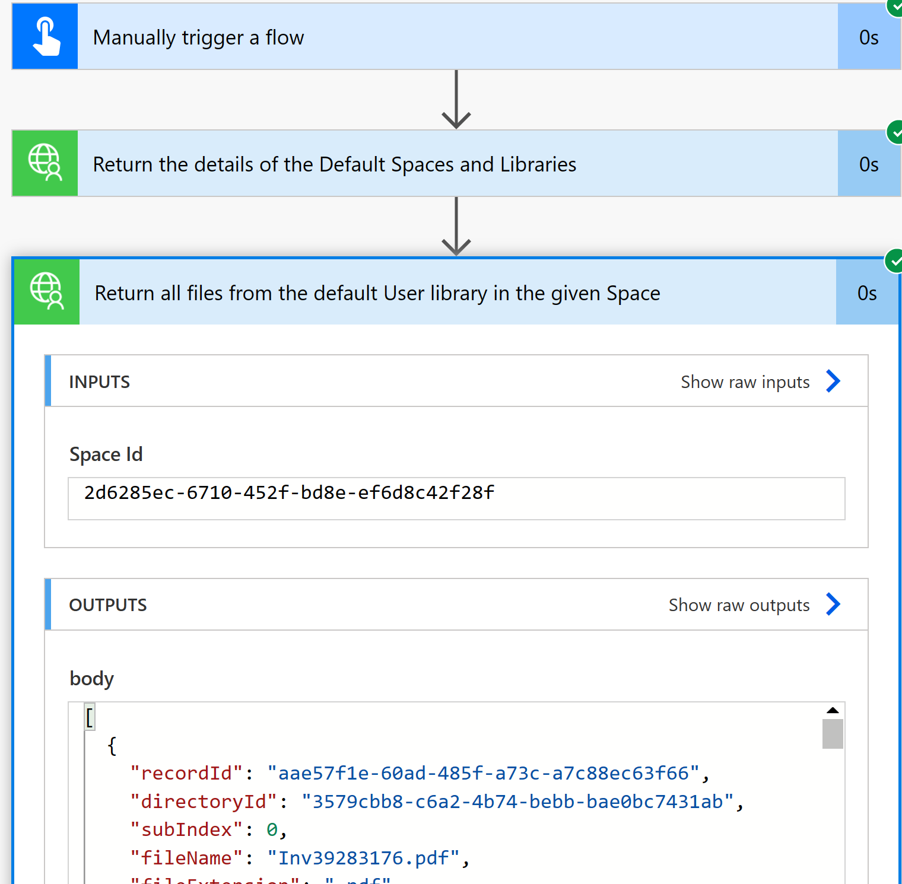The image size is (902, 884).
Task: Click the opening square bracket in the body JSON
Action: (90, 717)
